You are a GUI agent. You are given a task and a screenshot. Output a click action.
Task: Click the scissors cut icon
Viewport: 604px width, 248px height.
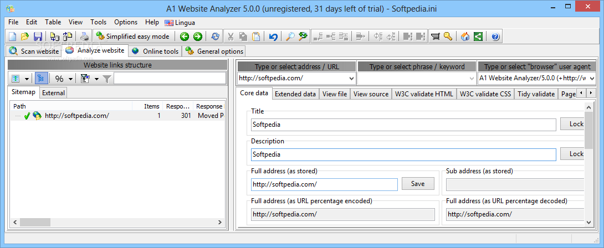pyautogui.click(x=231, y=37)
